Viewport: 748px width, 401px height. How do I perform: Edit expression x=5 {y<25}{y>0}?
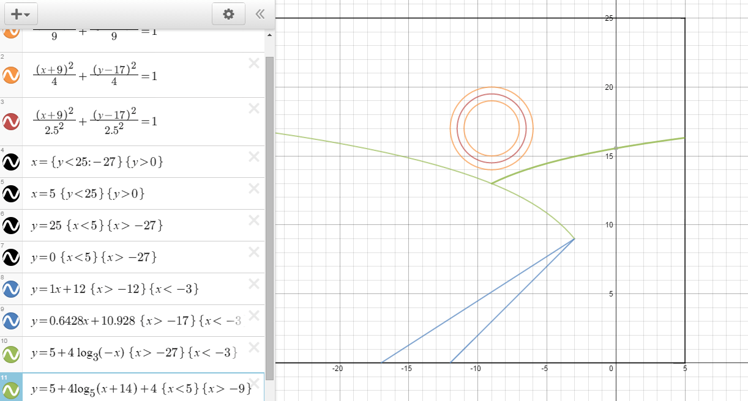coord(88,194)
